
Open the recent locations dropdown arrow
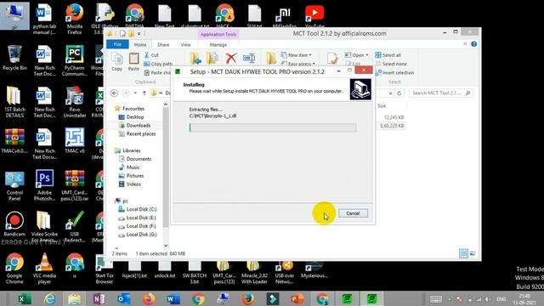tap(135, 93)
